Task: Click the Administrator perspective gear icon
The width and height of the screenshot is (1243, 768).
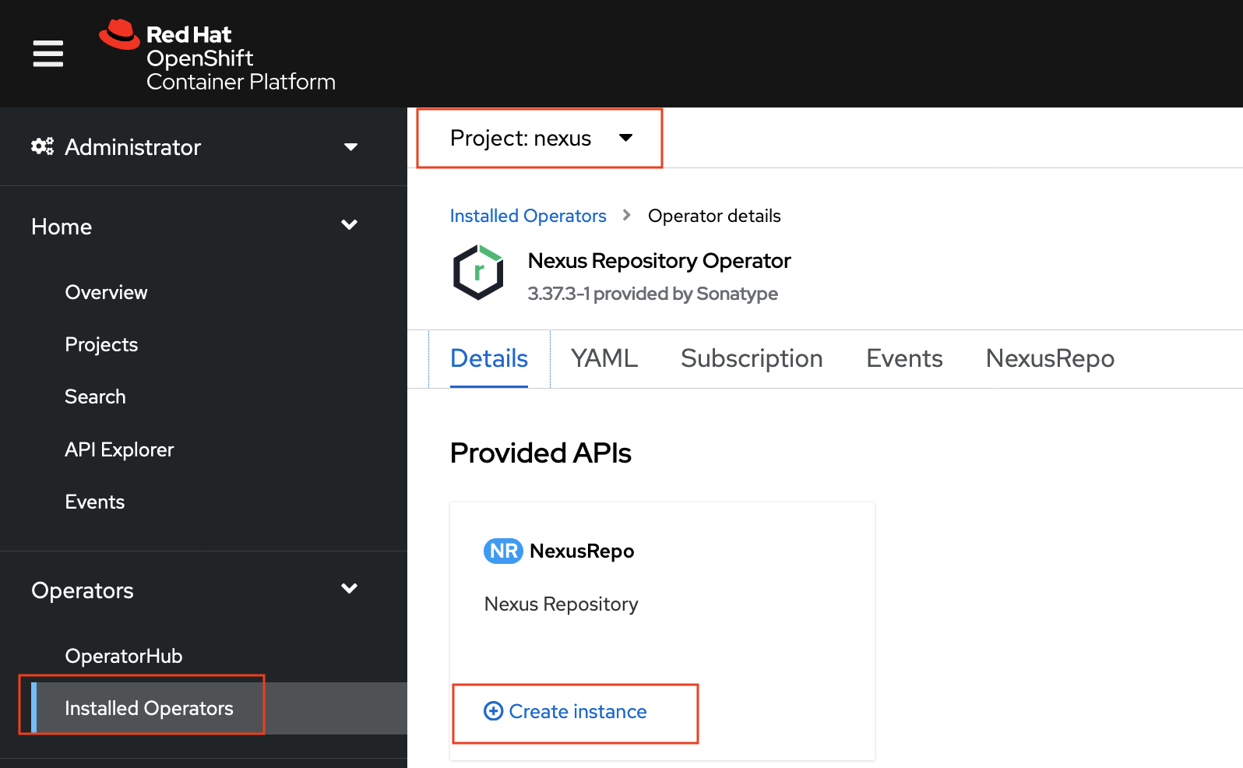Action: tap(42, 146)
